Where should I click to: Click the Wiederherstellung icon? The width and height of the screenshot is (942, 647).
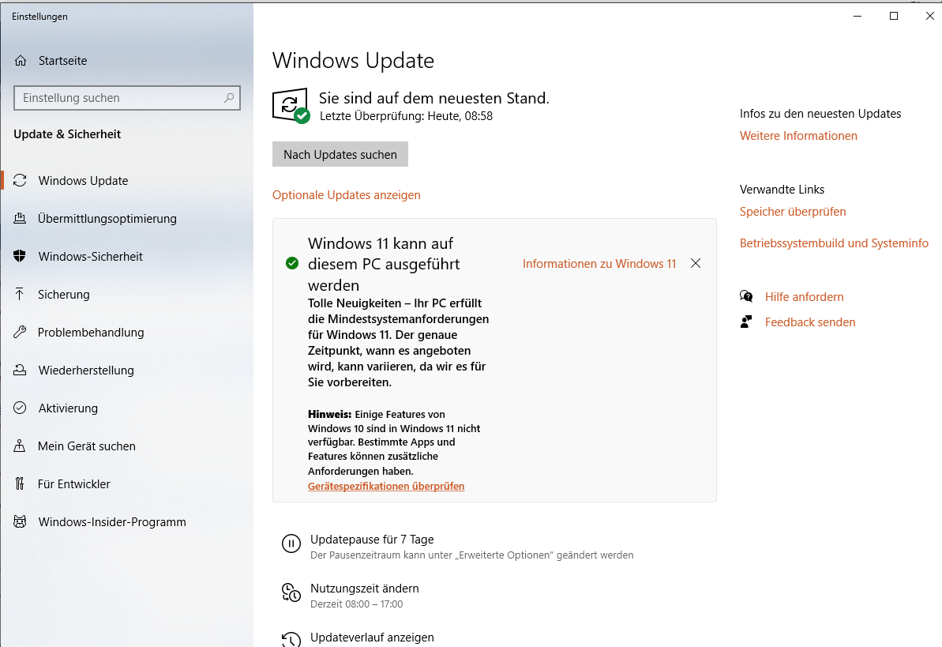point(20,370)
